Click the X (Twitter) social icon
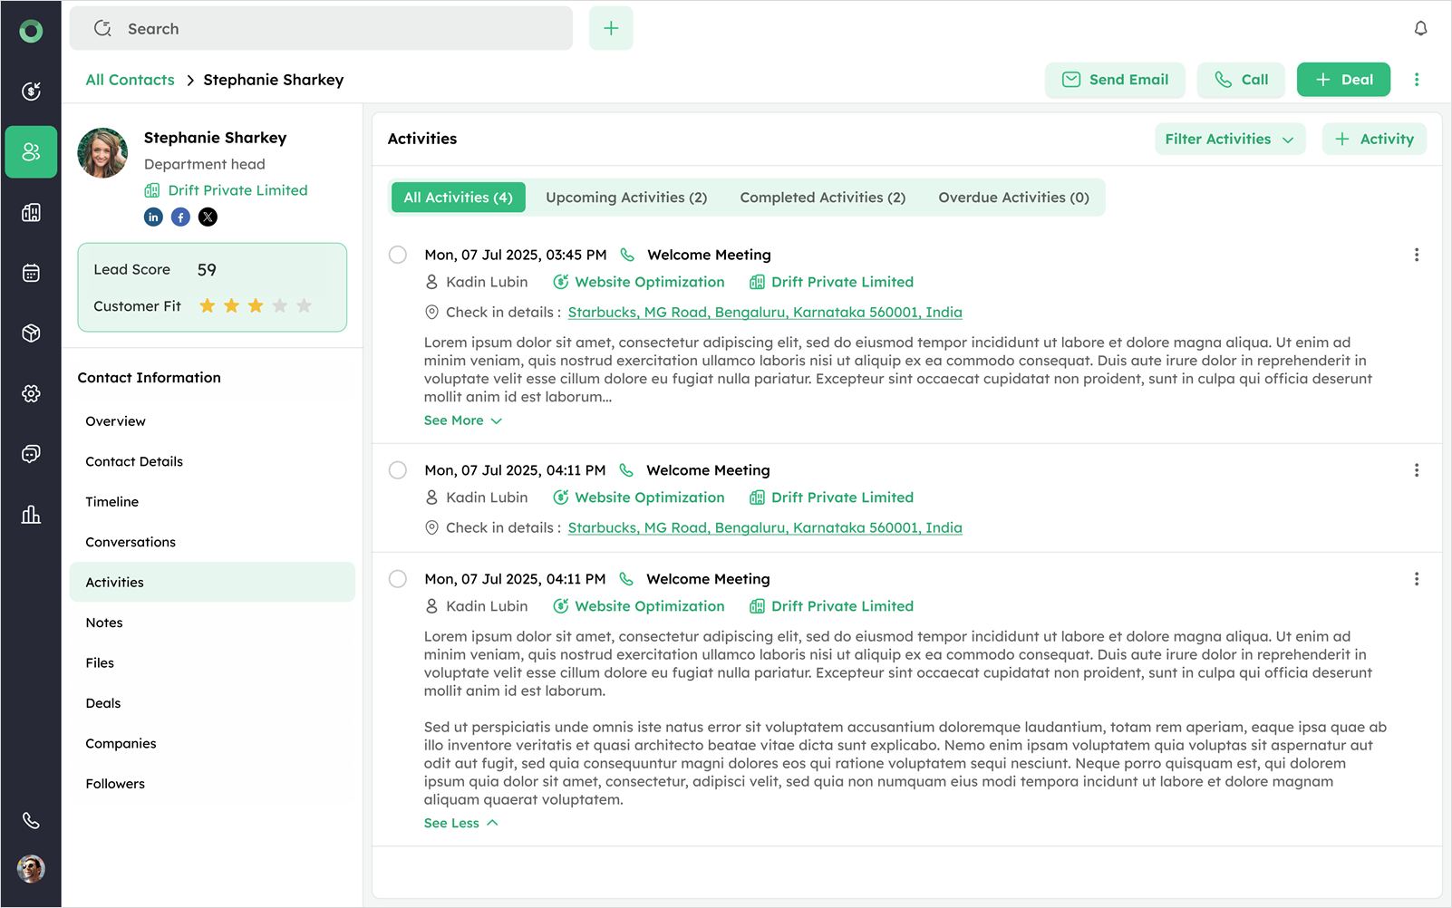1452x908 pixels. point(208,217)
